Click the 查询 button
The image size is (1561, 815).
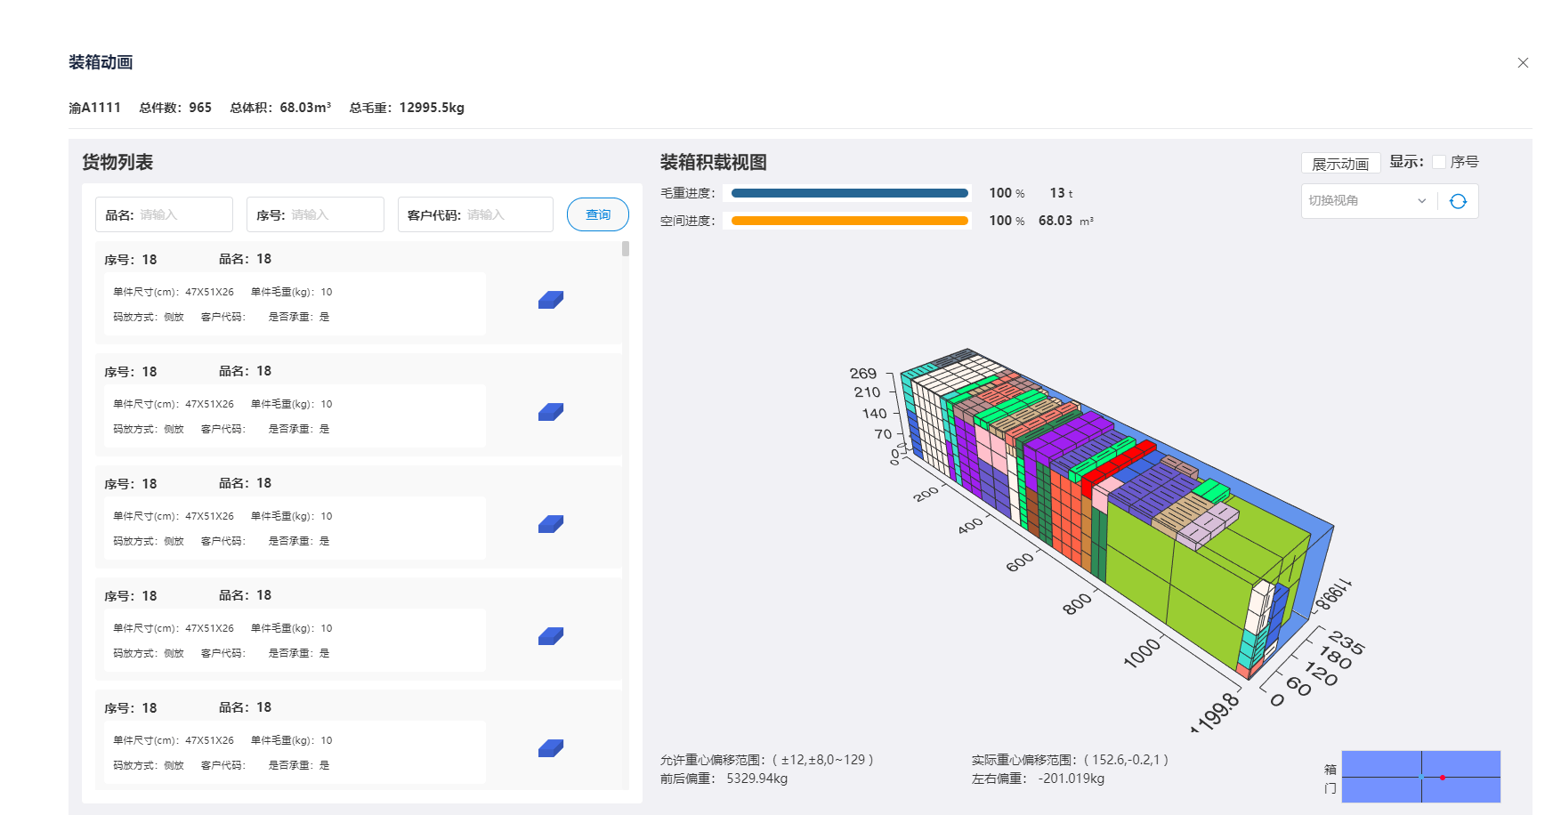point(598,214)
